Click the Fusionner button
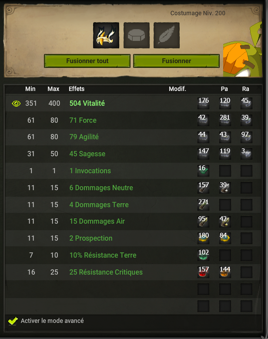 176,61
